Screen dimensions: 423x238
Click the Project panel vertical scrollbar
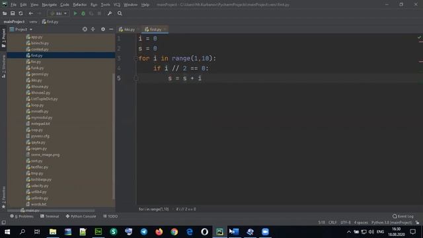click(x=114, y=136)
